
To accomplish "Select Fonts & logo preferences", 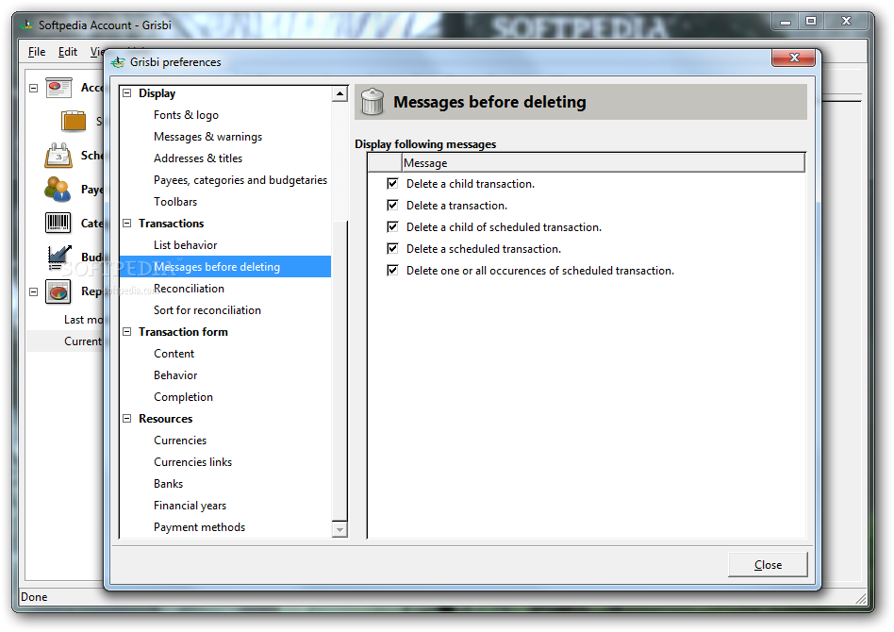I will (186, 115).
